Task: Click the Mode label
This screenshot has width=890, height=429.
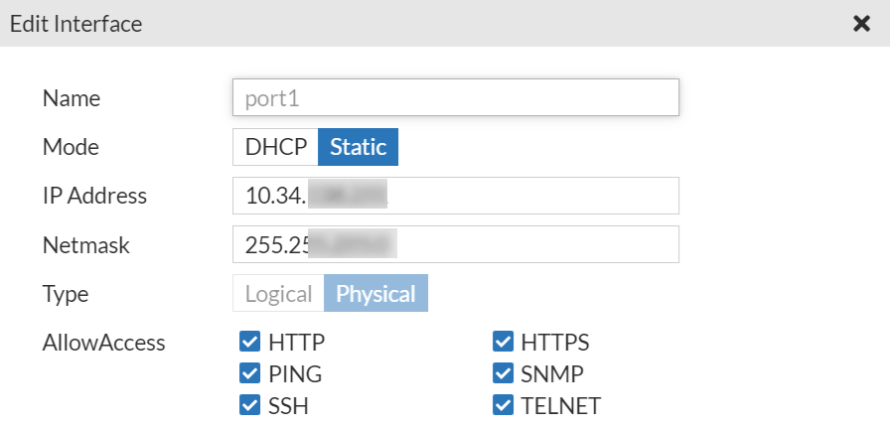Action: [x=71, y=147]
